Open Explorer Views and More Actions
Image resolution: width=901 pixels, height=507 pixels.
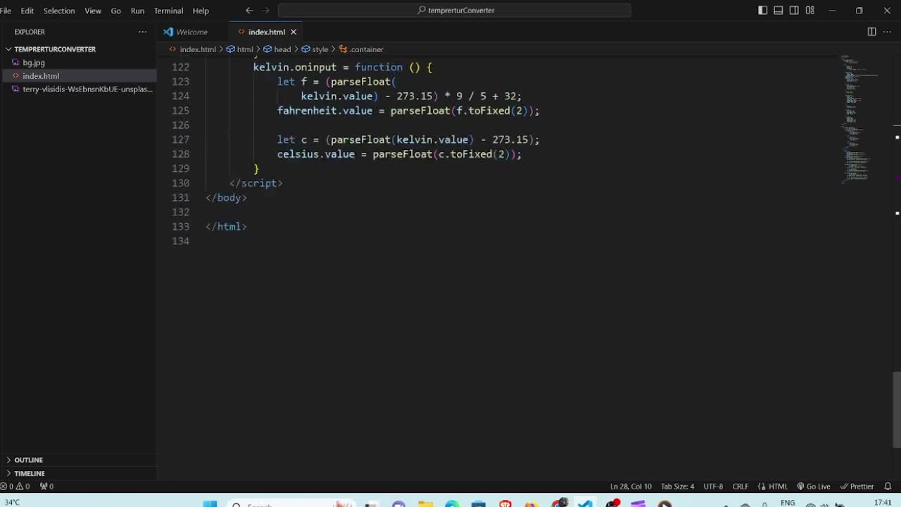pyautogui.click(x=143, y=32)
